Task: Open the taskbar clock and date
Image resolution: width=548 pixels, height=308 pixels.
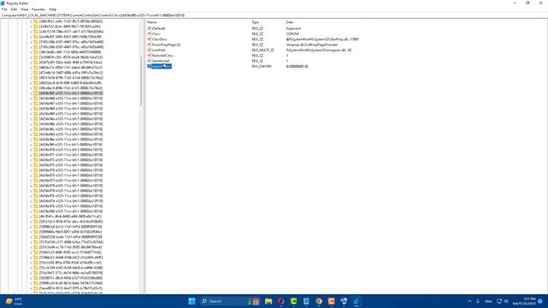Action: pos(524,301)
